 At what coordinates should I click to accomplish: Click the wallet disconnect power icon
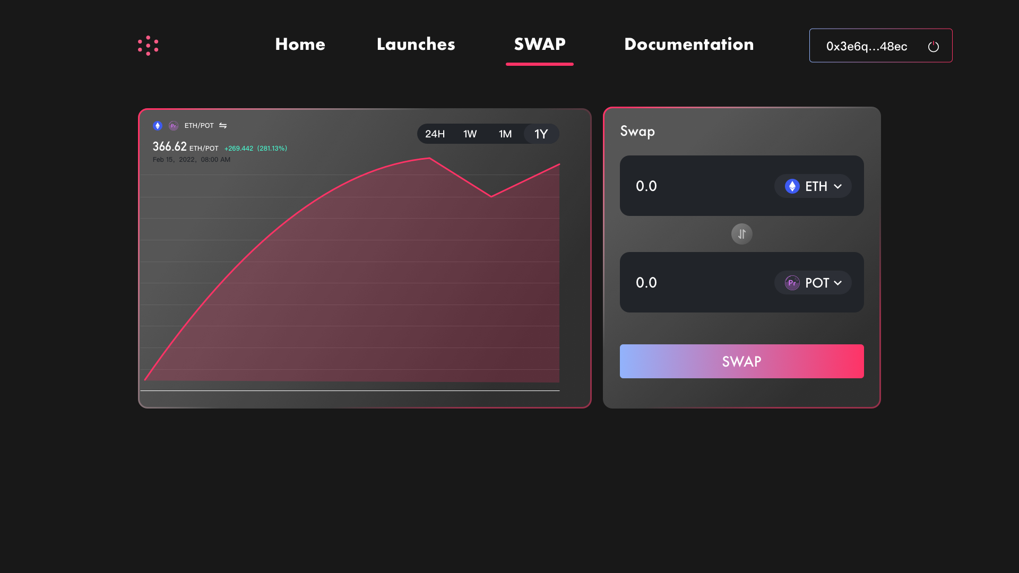tap(933, 47)
